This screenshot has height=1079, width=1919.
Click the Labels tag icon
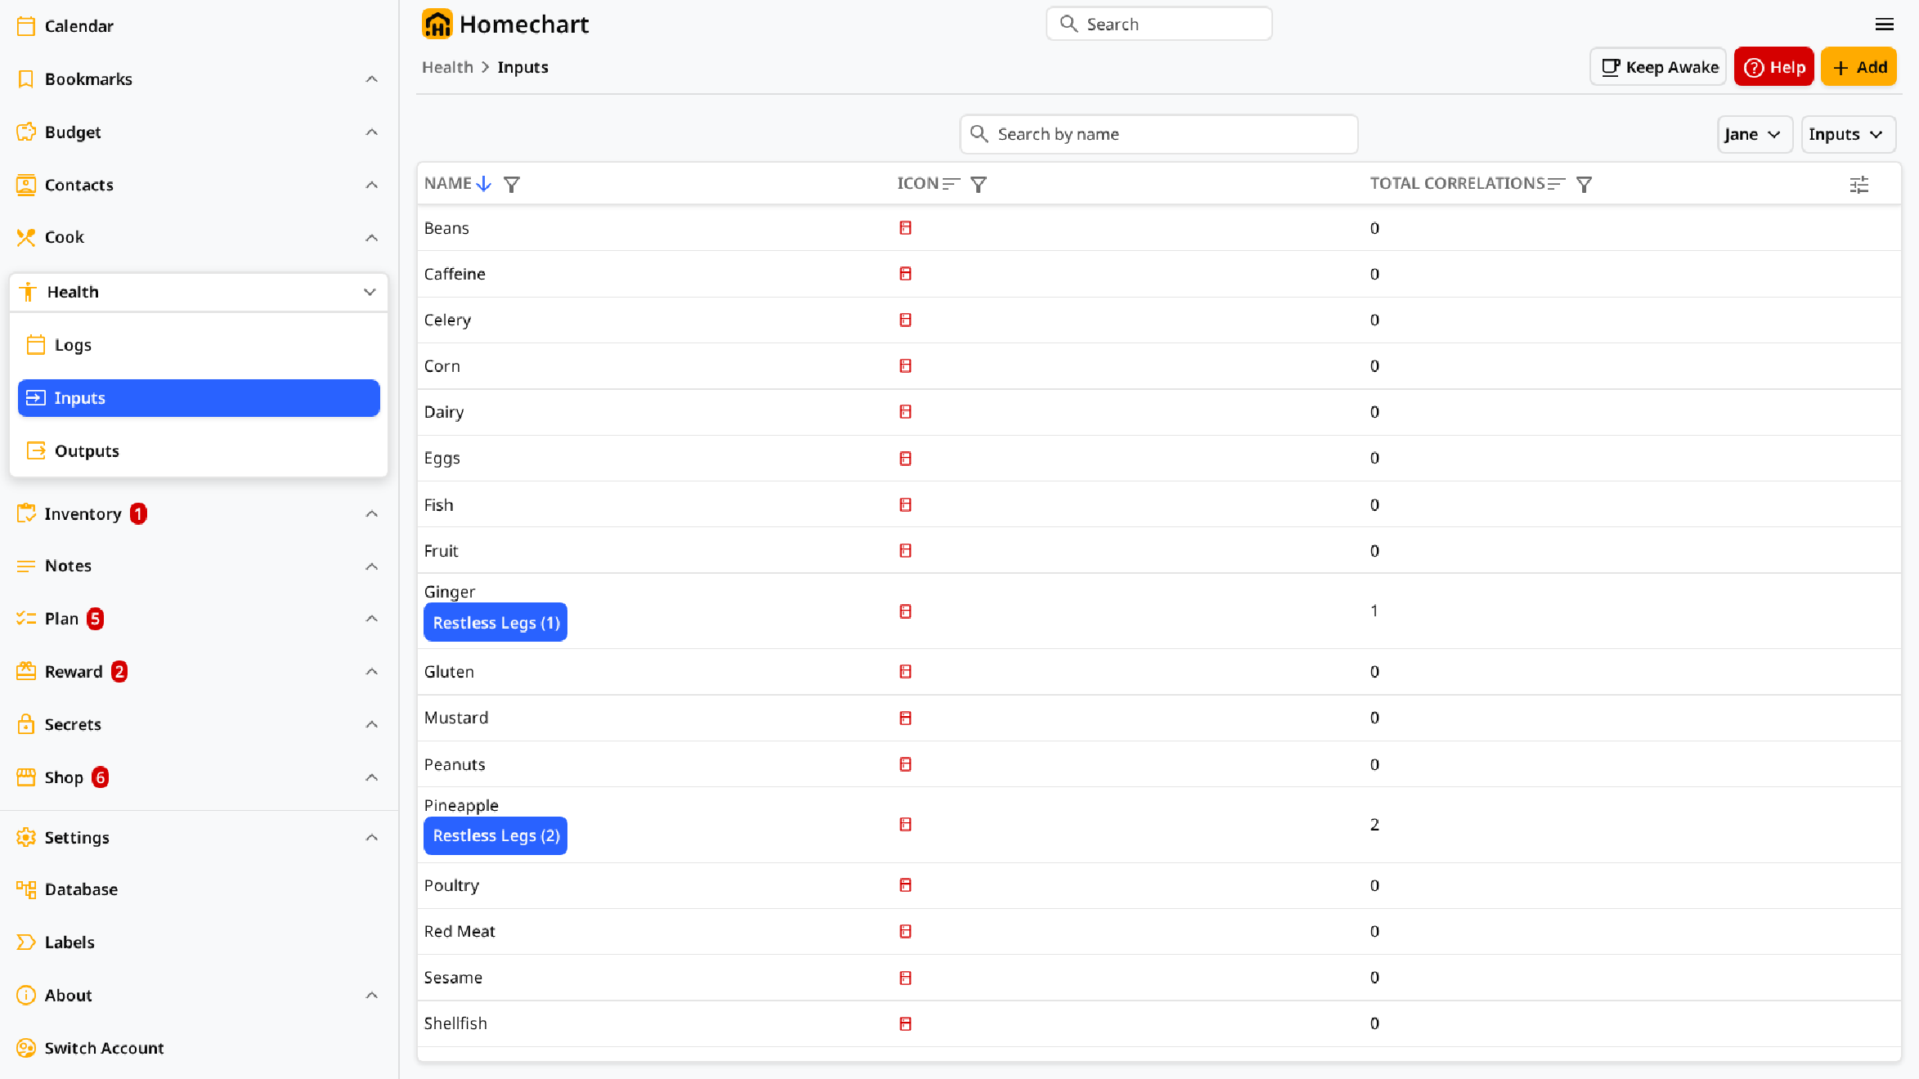click(26, 942)
